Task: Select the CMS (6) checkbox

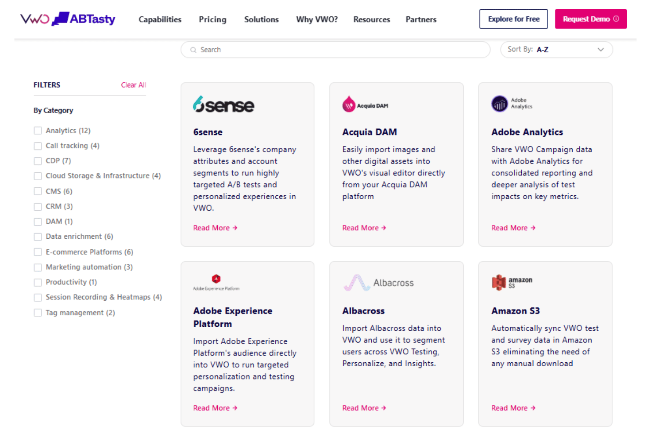Action: pyautogui.click(x=38, y=191)
